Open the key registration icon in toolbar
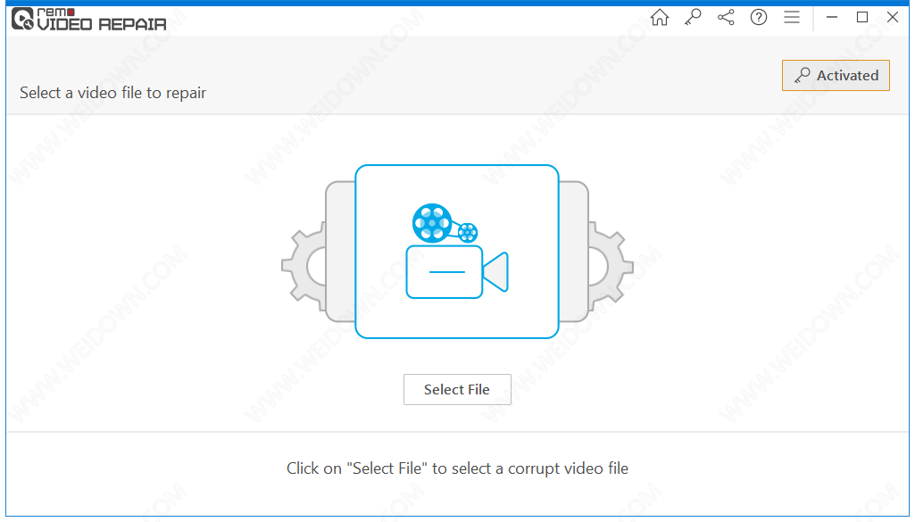 693,18
